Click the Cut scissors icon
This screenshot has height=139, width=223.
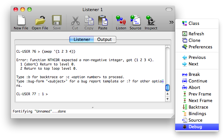(75, 21)
